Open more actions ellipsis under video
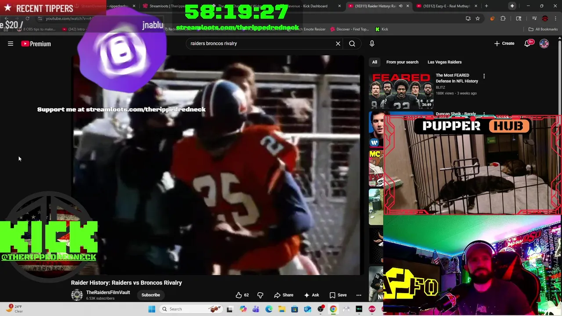This screenshot has width=562, height=316. [359, 295]
